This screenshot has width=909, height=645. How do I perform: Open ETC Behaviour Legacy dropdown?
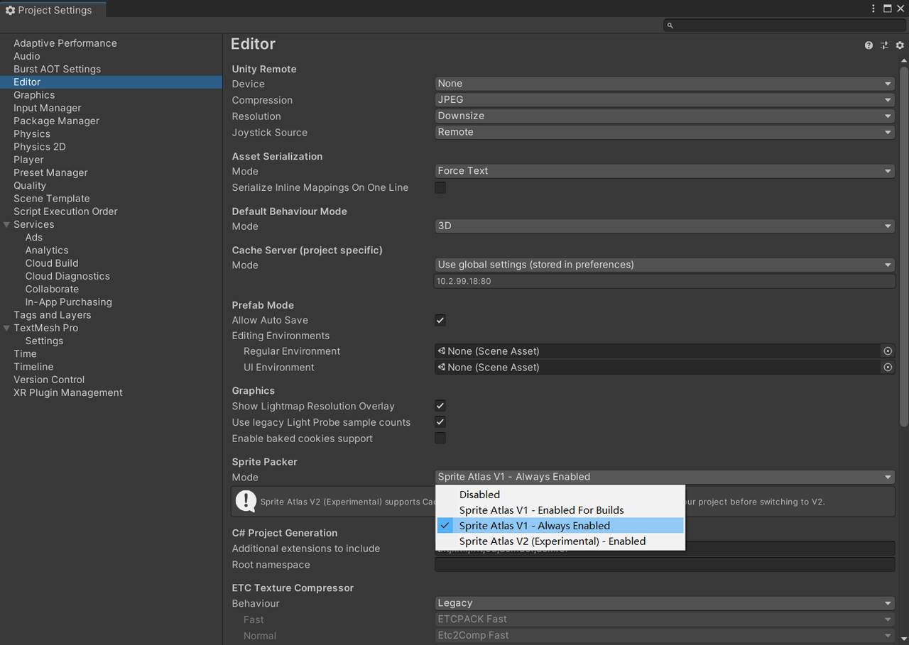pyautogui.click(x=665, y=603)
